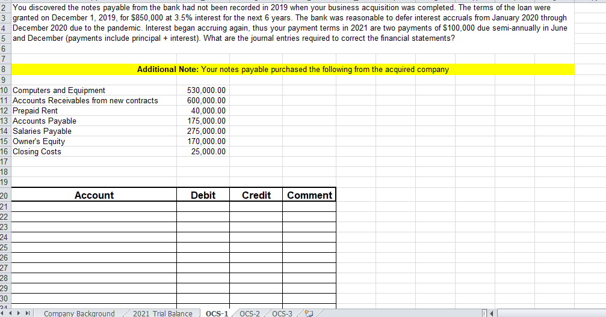
Task: Select row 25 via its row header
Action: pos(5,247)
